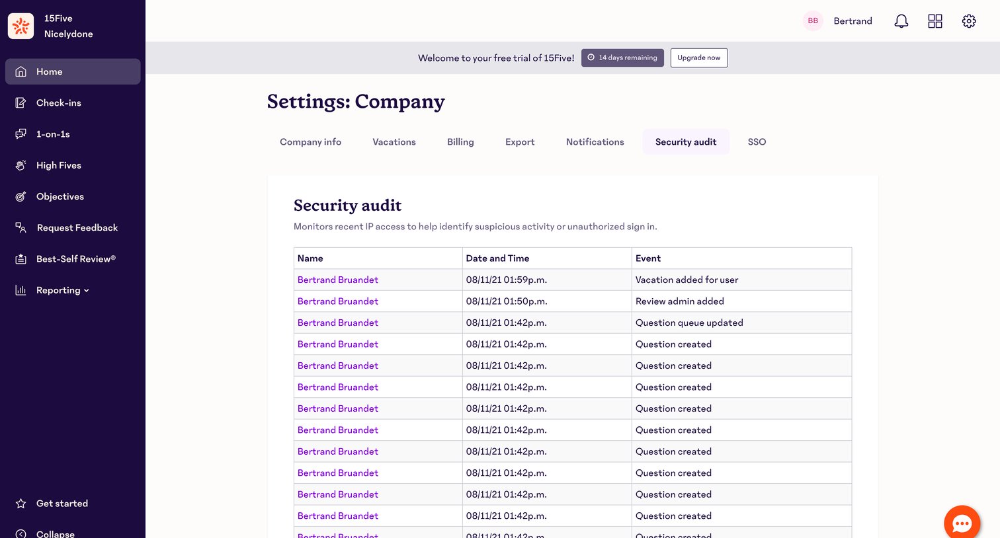Image resolution: width=1000 pixels, height=538 pixels.
Task: Click the Welcome to your free trial text
Action: tap(496, 58)
